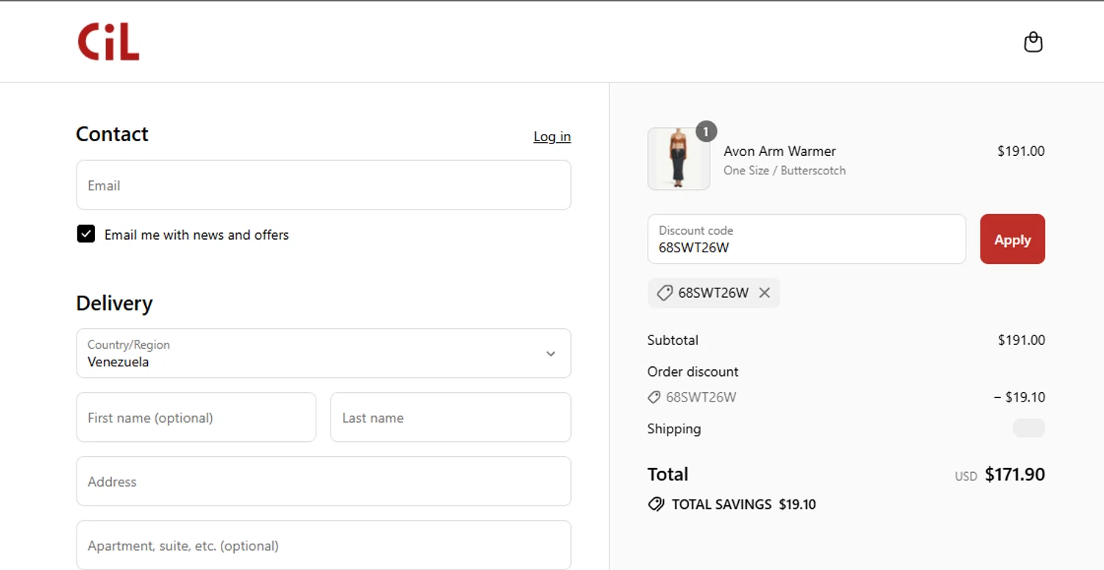Uncheck Email me with news and offers

coord(86,235)
